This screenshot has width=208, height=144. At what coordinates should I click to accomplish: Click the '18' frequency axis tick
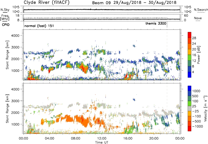(x=17, y=16)
